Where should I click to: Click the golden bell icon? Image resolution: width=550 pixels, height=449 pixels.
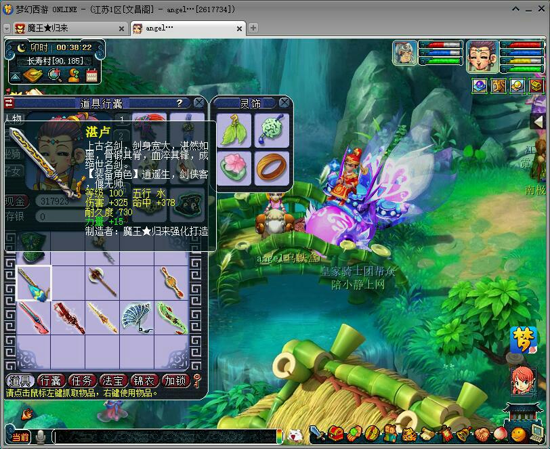[464, 434]
